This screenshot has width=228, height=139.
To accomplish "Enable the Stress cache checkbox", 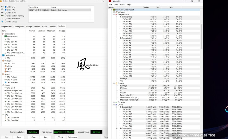I will [5, 13].
